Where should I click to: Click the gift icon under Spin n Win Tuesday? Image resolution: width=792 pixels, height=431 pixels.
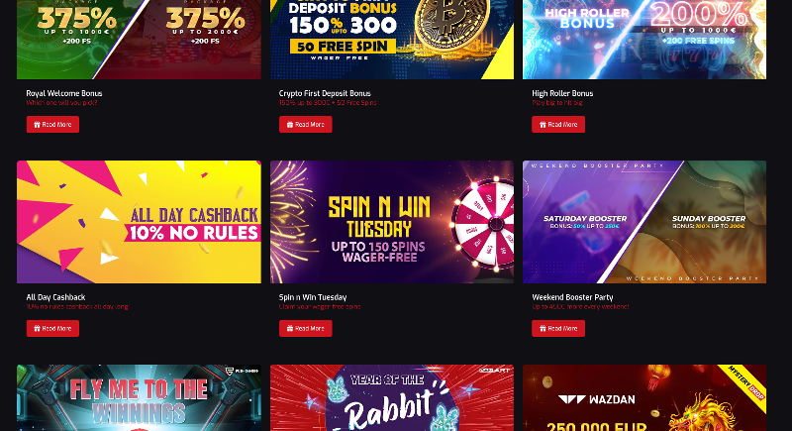(290, 328)
